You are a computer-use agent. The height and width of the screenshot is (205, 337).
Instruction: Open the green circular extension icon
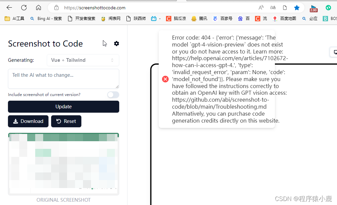pos(328,8)
